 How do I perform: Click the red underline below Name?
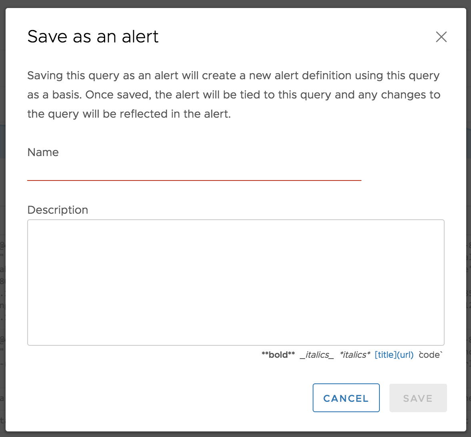pos(194,180)
